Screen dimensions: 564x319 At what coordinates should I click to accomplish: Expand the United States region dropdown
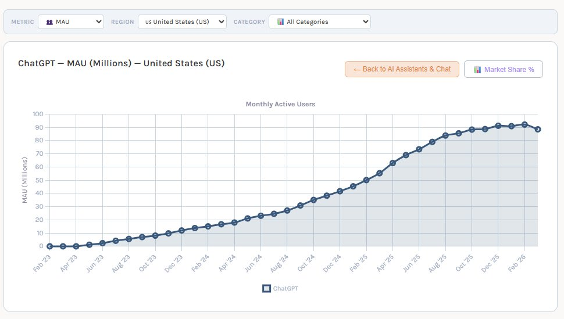[182, 22]
